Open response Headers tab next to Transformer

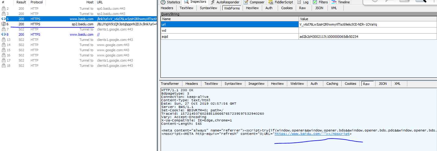pyautogui.click(x=192, y=84)
